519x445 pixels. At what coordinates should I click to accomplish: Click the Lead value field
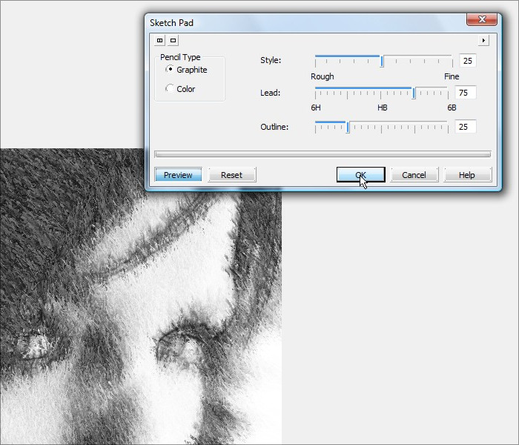click(x=466, y=93)
